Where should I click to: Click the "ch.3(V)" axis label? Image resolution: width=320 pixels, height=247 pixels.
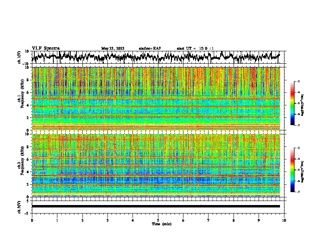(x=19, y=207)
